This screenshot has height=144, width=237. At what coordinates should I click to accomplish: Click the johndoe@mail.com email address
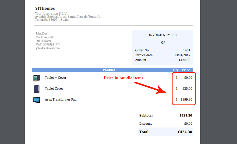tap(48, 48)
